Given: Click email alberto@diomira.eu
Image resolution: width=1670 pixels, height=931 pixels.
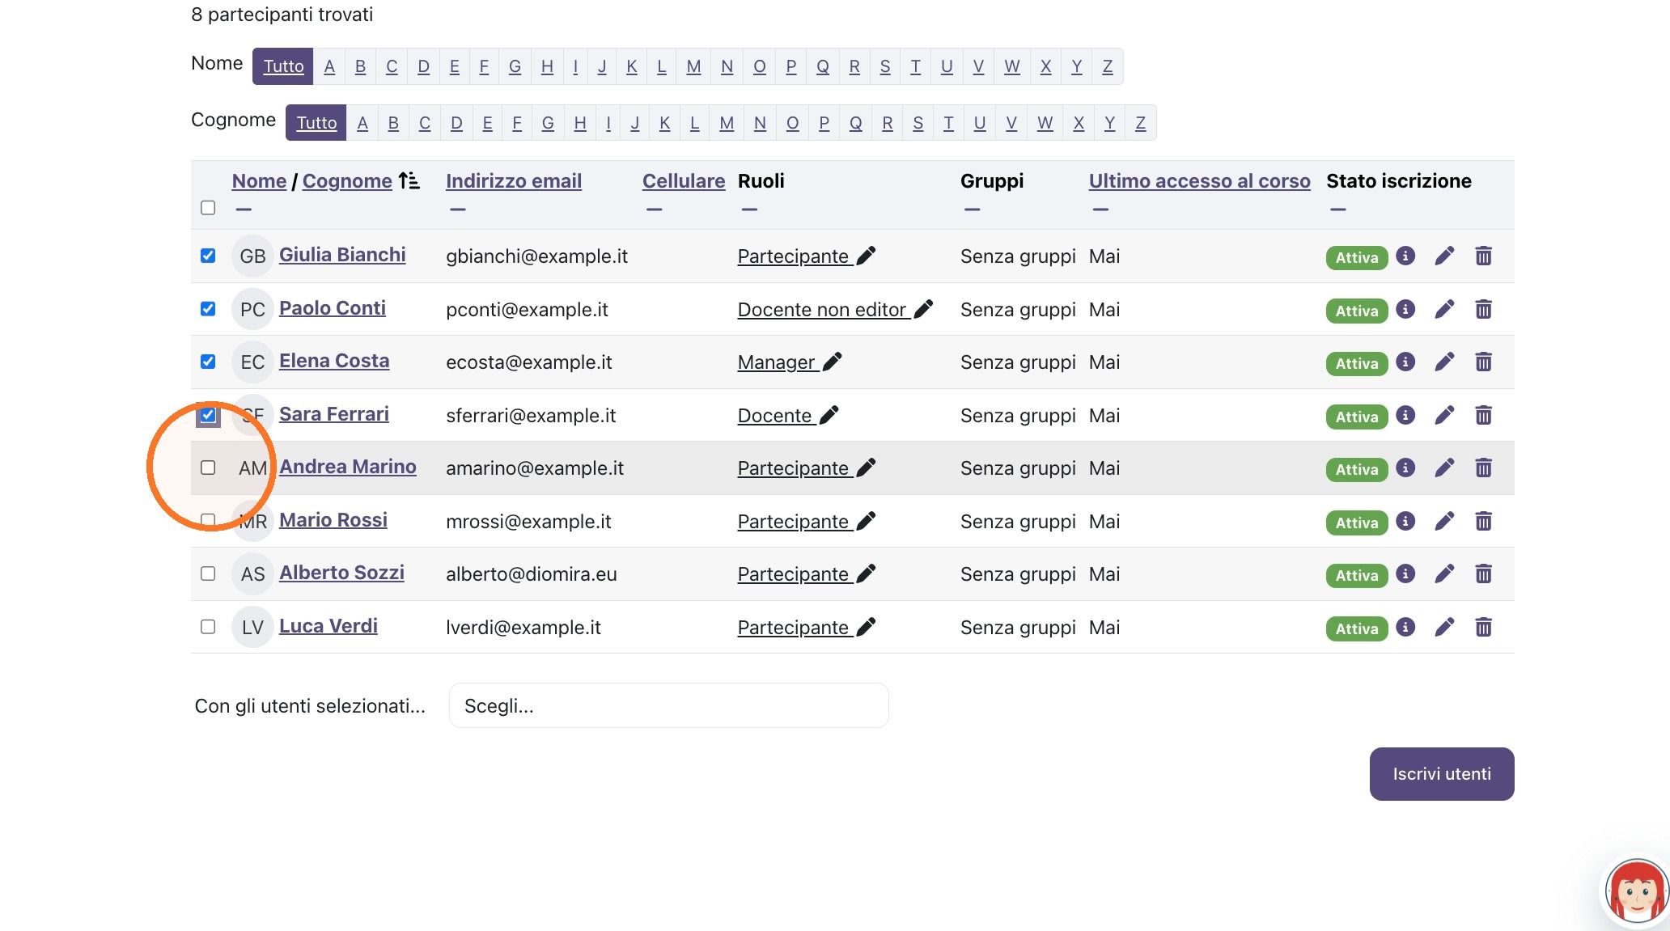Looking at the screenshot, I should pyautogui.click(x=532, y=574).
